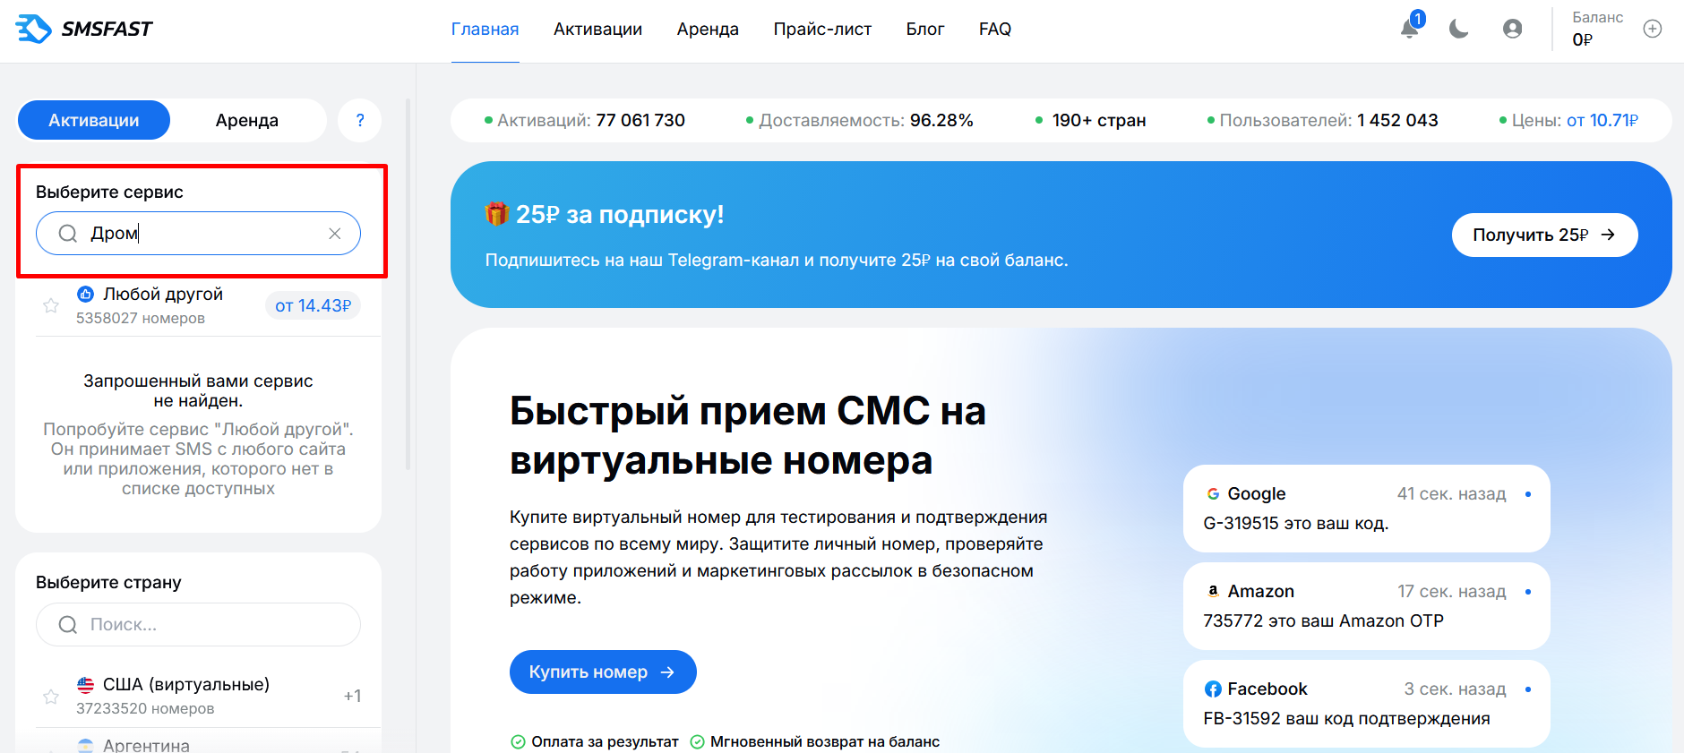
Task: Click the US flag icon
Action: (85, 685)
